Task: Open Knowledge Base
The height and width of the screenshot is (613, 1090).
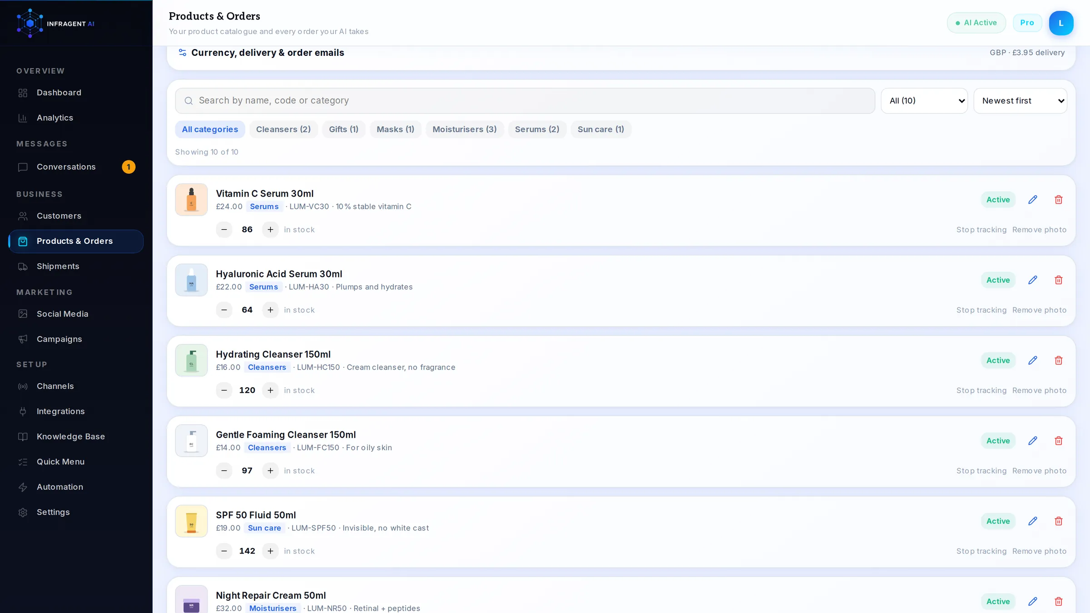Action: coord(76,437)
